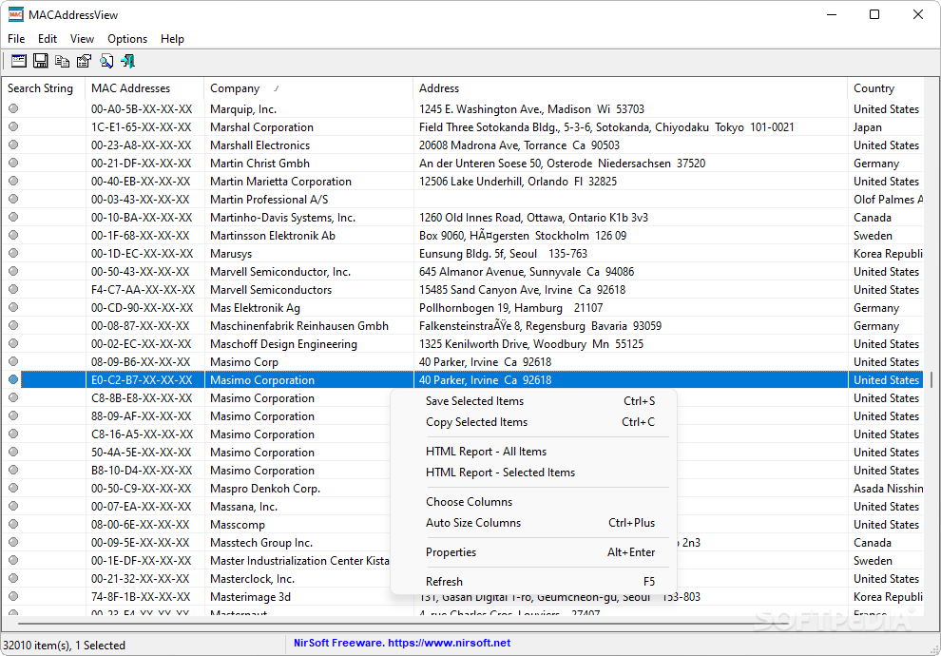Select Maschinenfabrik Reinhausen Gmbh row
The image size is (941, 656).
click(x=463, y=325)
